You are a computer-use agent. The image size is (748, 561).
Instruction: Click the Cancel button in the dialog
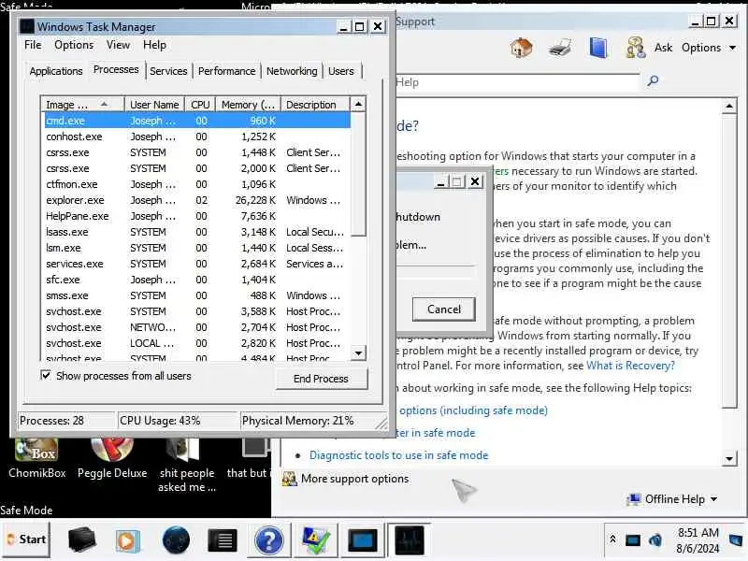(x=443, y=309)
